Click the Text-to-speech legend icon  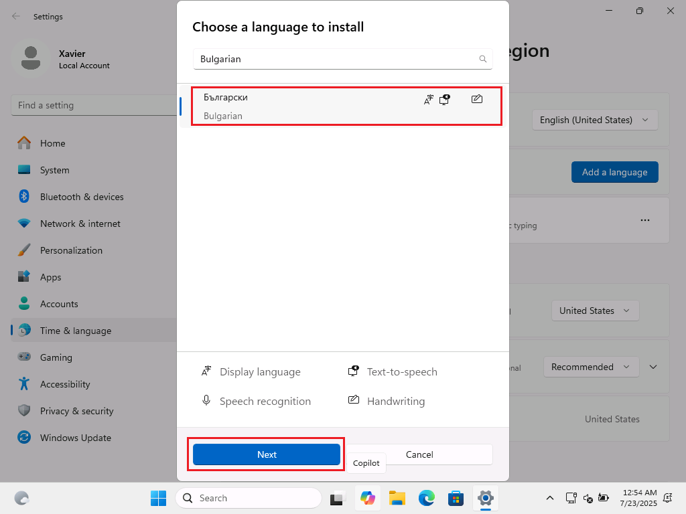[x=354, y=371]
